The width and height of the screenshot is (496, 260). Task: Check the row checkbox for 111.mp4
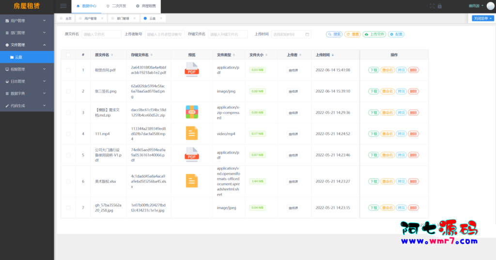pos(68,134)
